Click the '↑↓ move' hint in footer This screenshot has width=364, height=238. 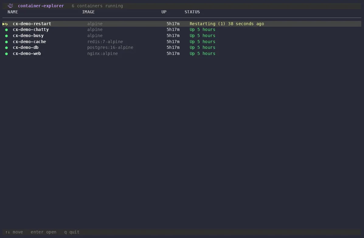click(x=14, y=232)
